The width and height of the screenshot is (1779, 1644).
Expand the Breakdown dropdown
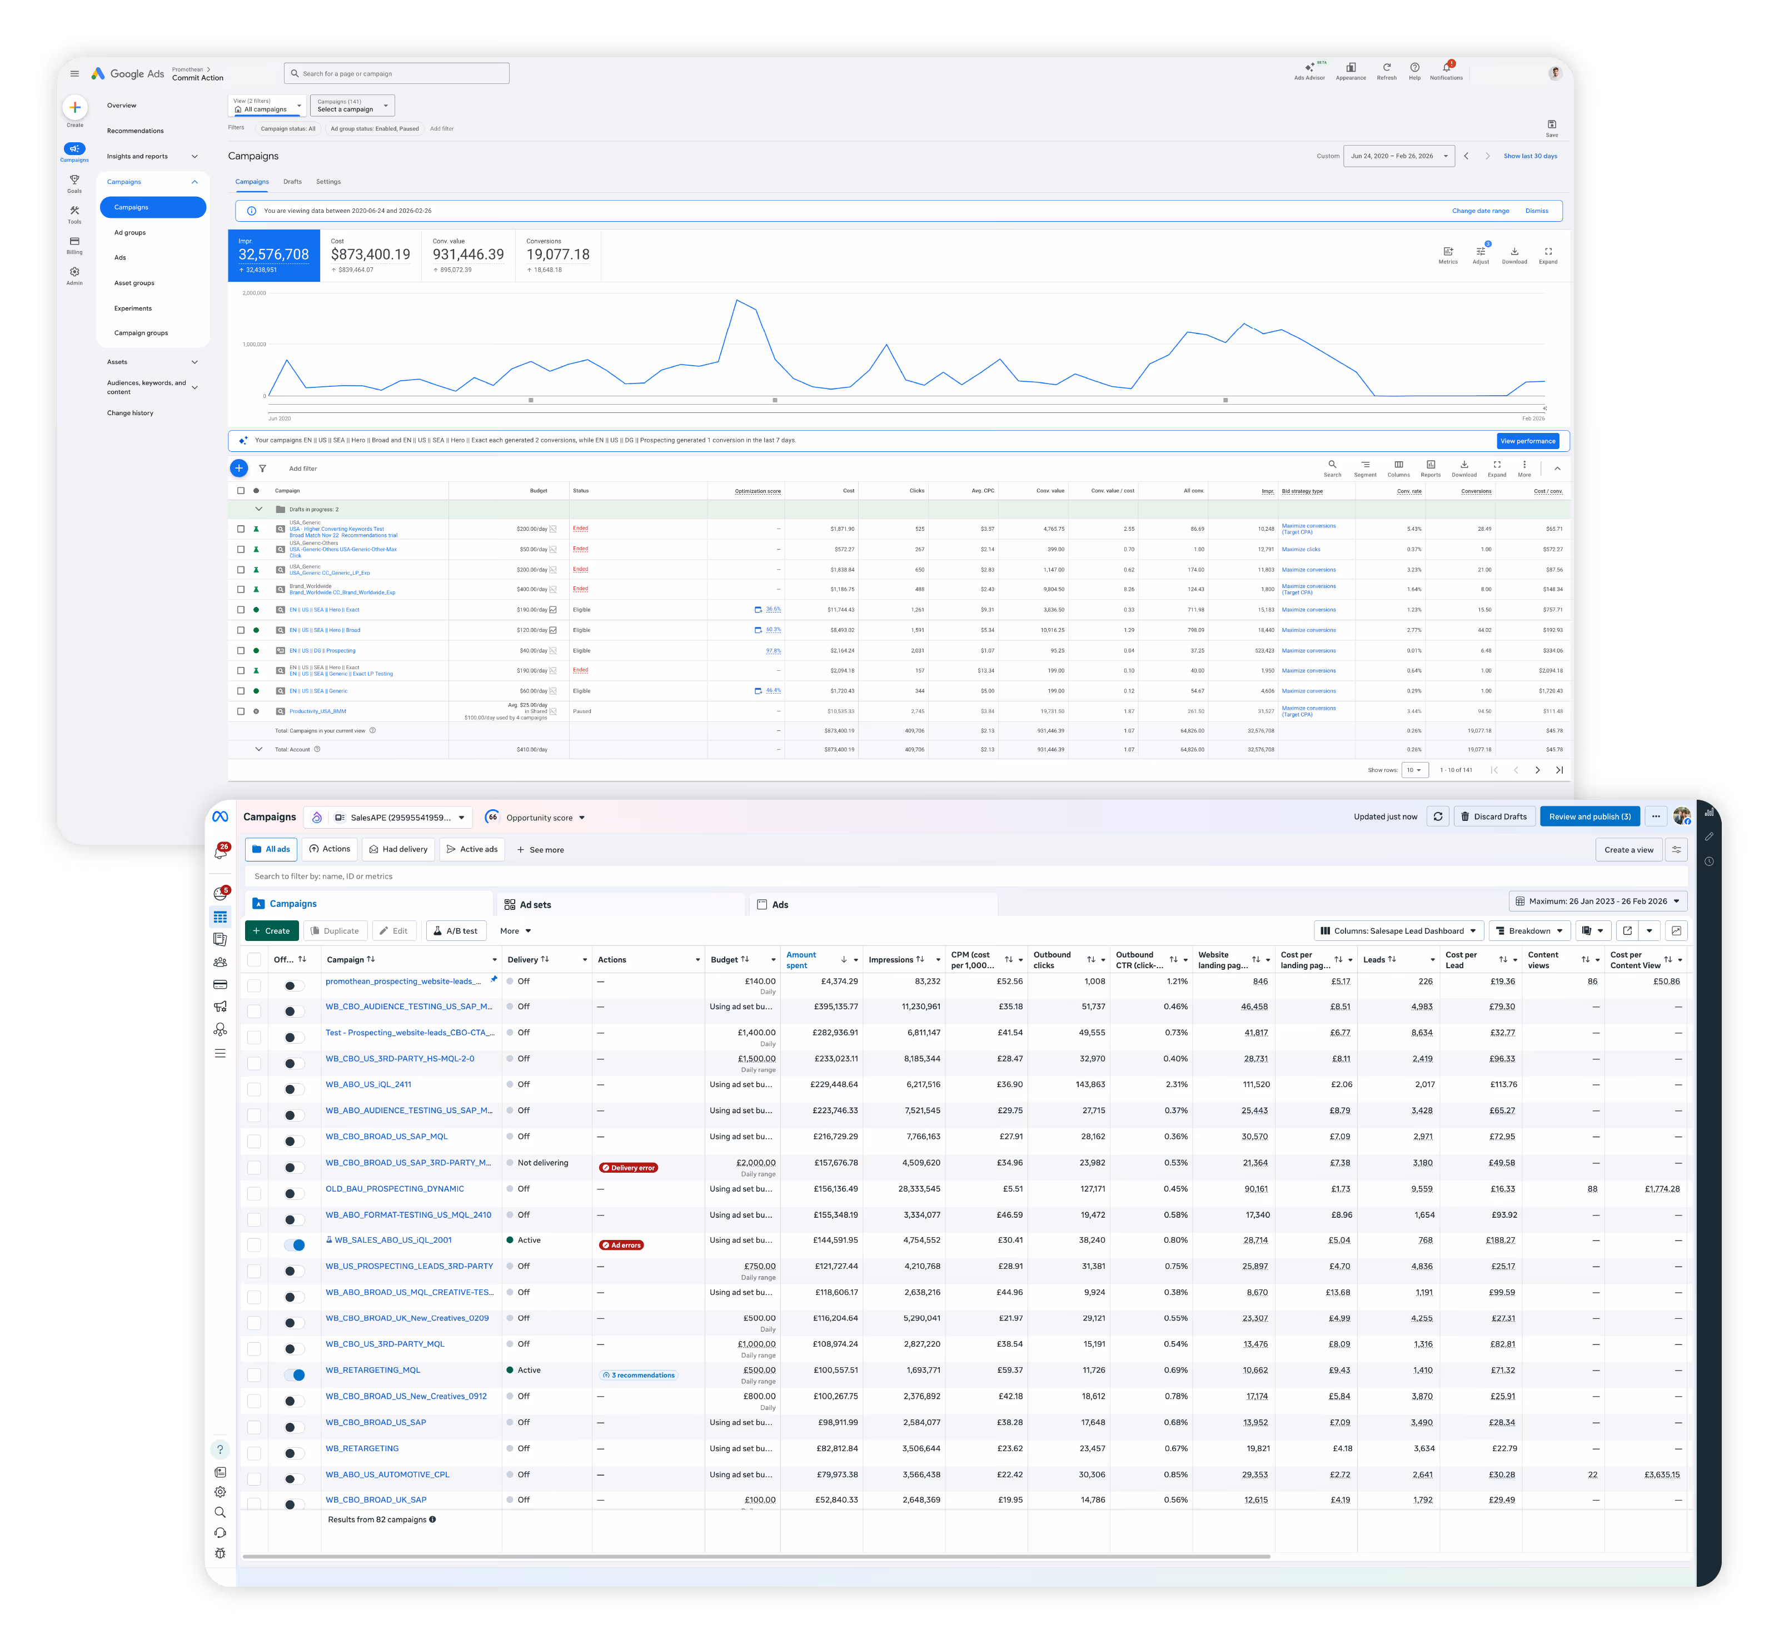[x=1529, y=930]
